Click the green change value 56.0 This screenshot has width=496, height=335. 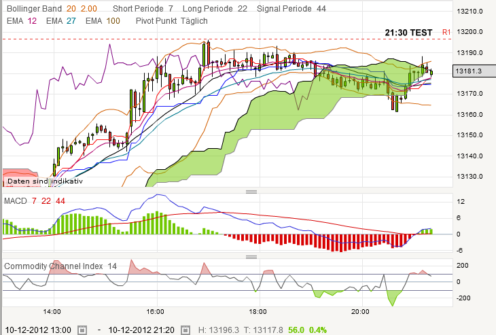tap(296, 330)
